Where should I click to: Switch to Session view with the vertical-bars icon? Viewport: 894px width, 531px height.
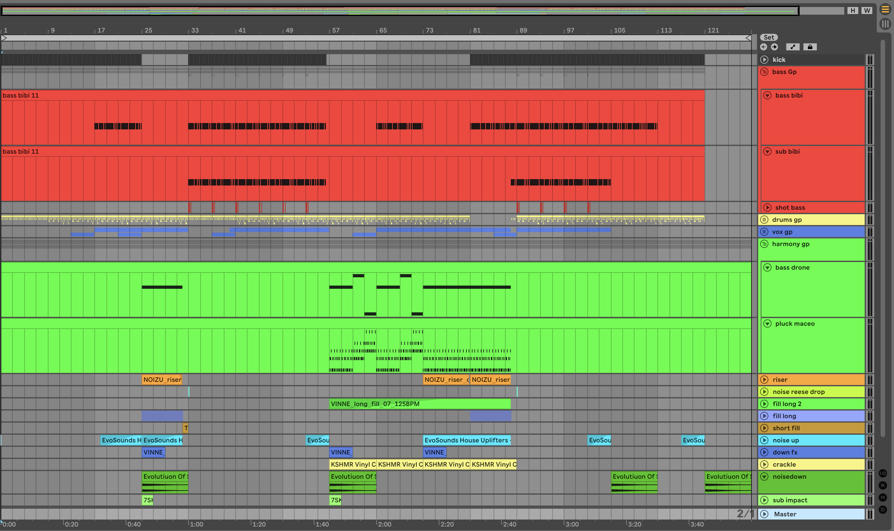click(x=885, y=24)
